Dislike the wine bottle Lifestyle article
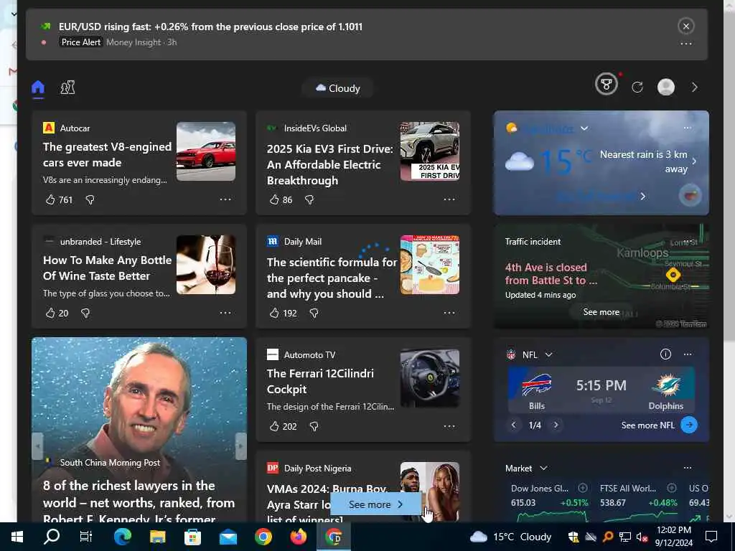The image size is (735, 551). tap(85, 313)
